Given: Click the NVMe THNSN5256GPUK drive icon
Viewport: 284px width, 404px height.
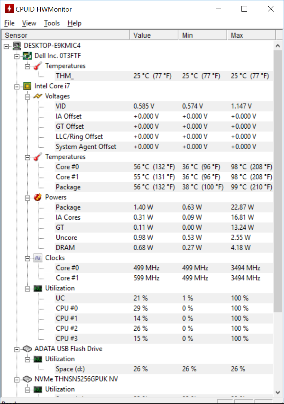Looking at the screenshot, I should [27, 379].
